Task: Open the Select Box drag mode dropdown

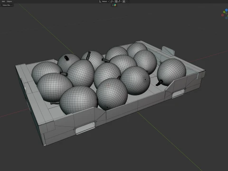Action: click(8, 5)
